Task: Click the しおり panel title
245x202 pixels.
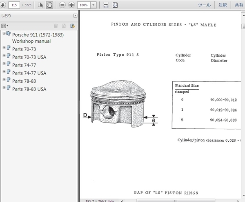Action: pyautogui.click(x=6, y=15)
